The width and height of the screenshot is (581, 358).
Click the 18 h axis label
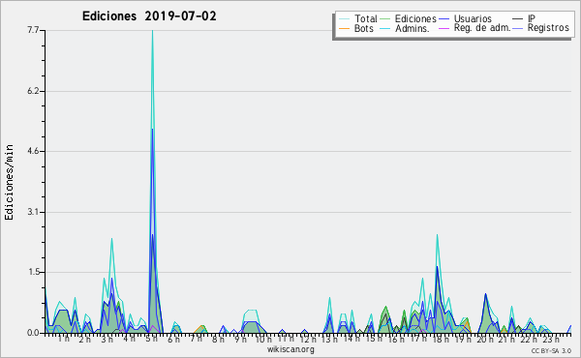[441, 339]
